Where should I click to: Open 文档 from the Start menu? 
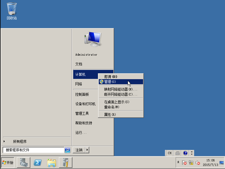pyautogui.click(x=79, y=64)
